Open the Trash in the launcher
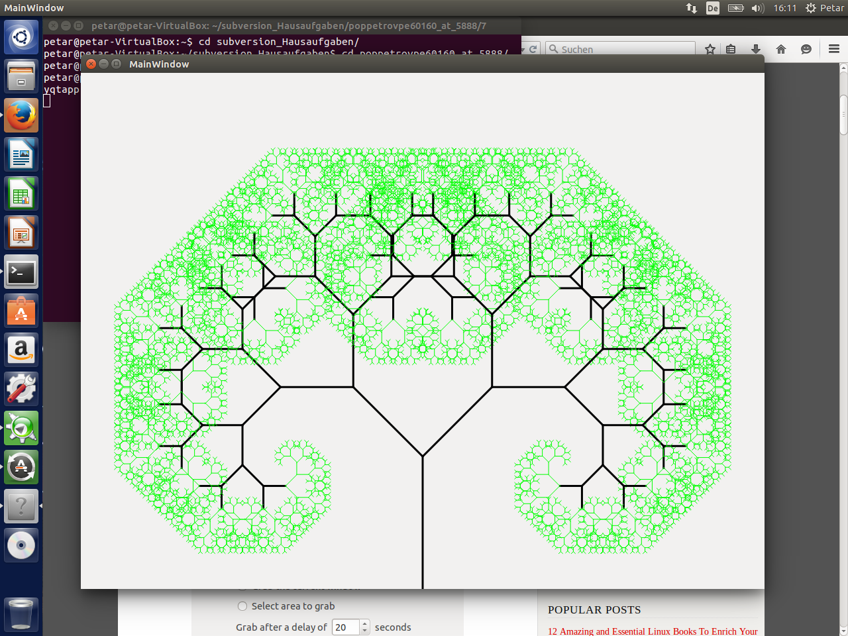Viewport: 848px width, 636px height. point(21,613)
